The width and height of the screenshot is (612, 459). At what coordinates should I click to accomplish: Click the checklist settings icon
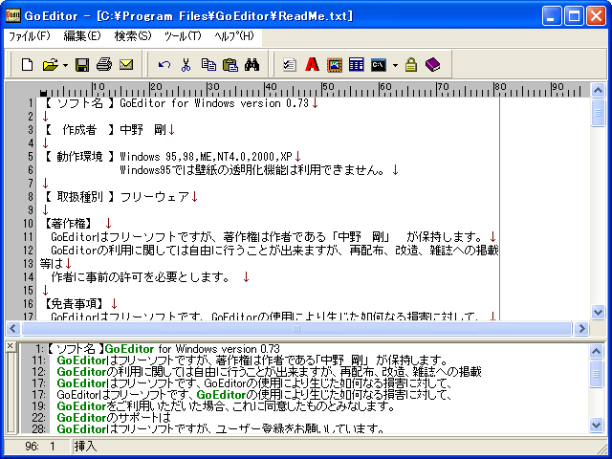tap(289, 65)
